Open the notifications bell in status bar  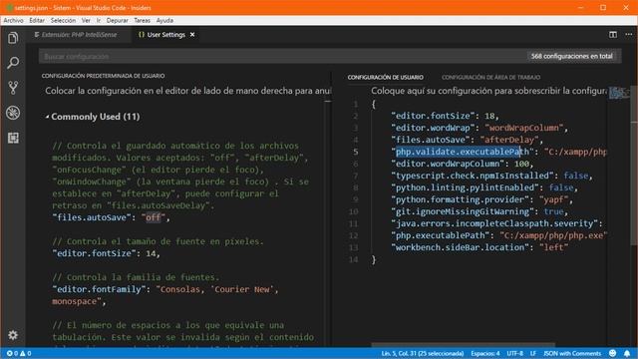pyautogui.click(x=627, y=353)
